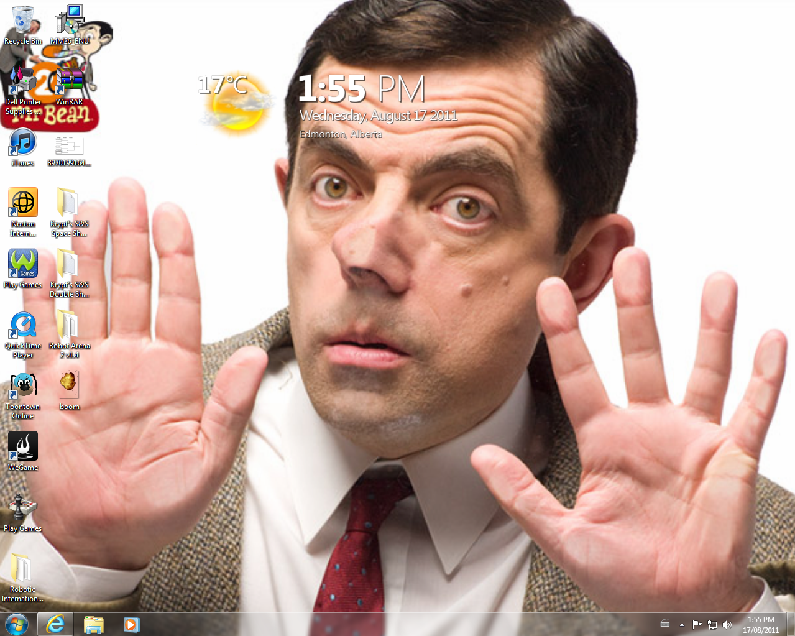The width and height of the screenshot is (795, 636).
Task: Select the Dell Printer Supplies shortcut
Action: click(x=23, y=91)
